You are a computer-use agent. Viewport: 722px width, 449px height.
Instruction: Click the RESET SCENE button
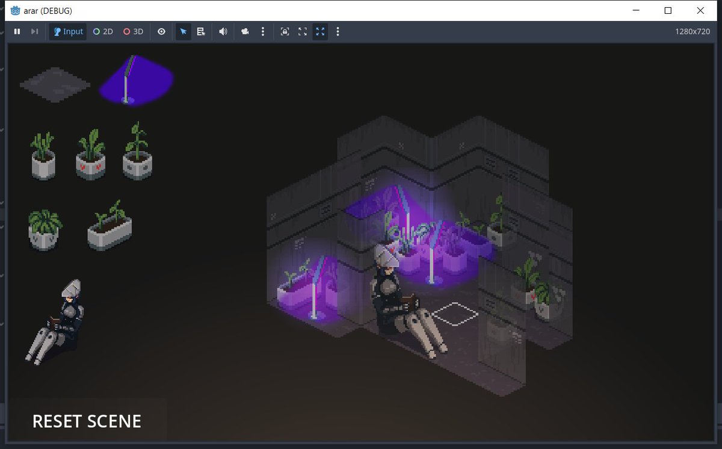tap(87, 421)
